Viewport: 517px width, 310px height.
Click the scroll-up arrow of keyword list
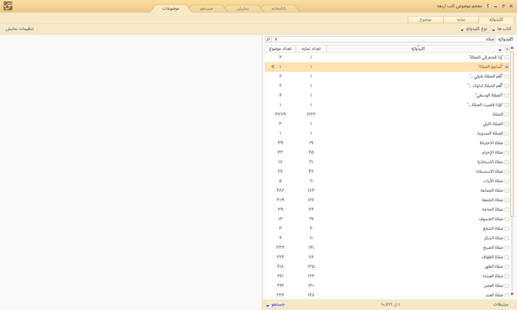512,48
